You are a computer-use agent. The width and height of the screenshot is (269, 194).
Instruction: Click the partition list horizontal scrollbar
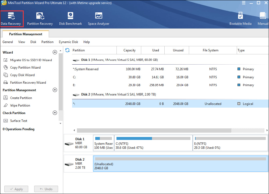pos(154,130)
